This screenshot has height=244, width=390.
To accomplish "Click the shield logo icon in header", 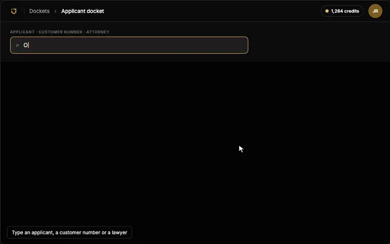I will pos(14,11).
